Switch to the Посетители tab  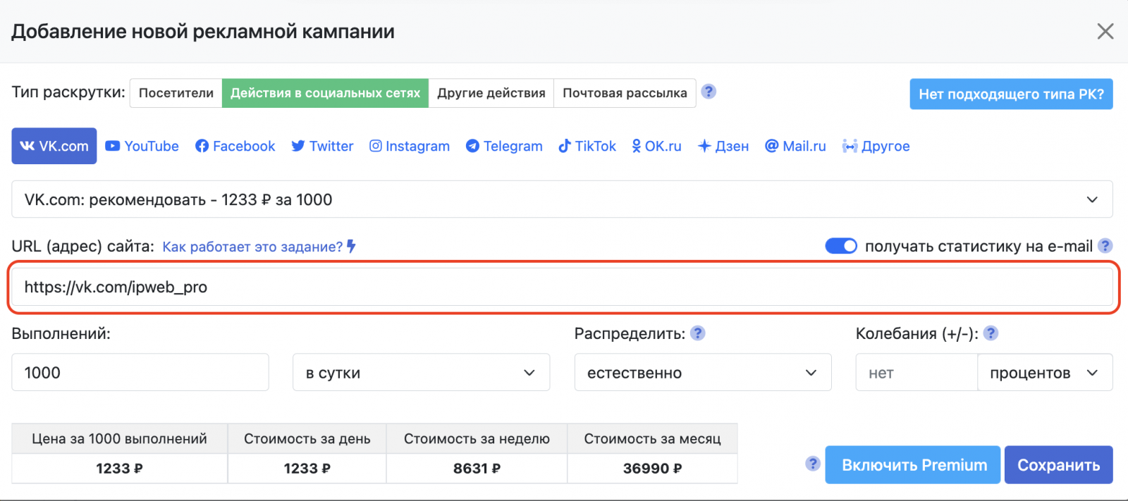[x=176, y=93]
